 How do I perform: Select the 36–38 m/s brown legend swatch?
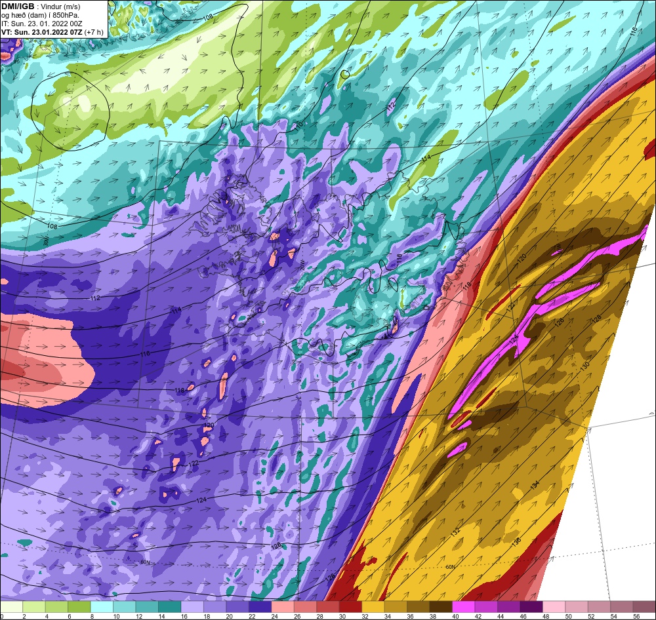(x=419, y=607)
